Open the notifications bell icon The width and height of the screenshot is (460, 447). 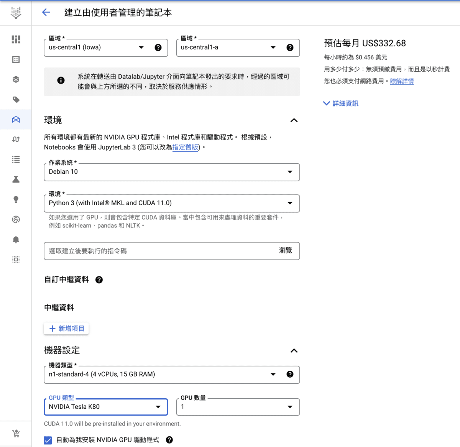[x=16, y=240]
